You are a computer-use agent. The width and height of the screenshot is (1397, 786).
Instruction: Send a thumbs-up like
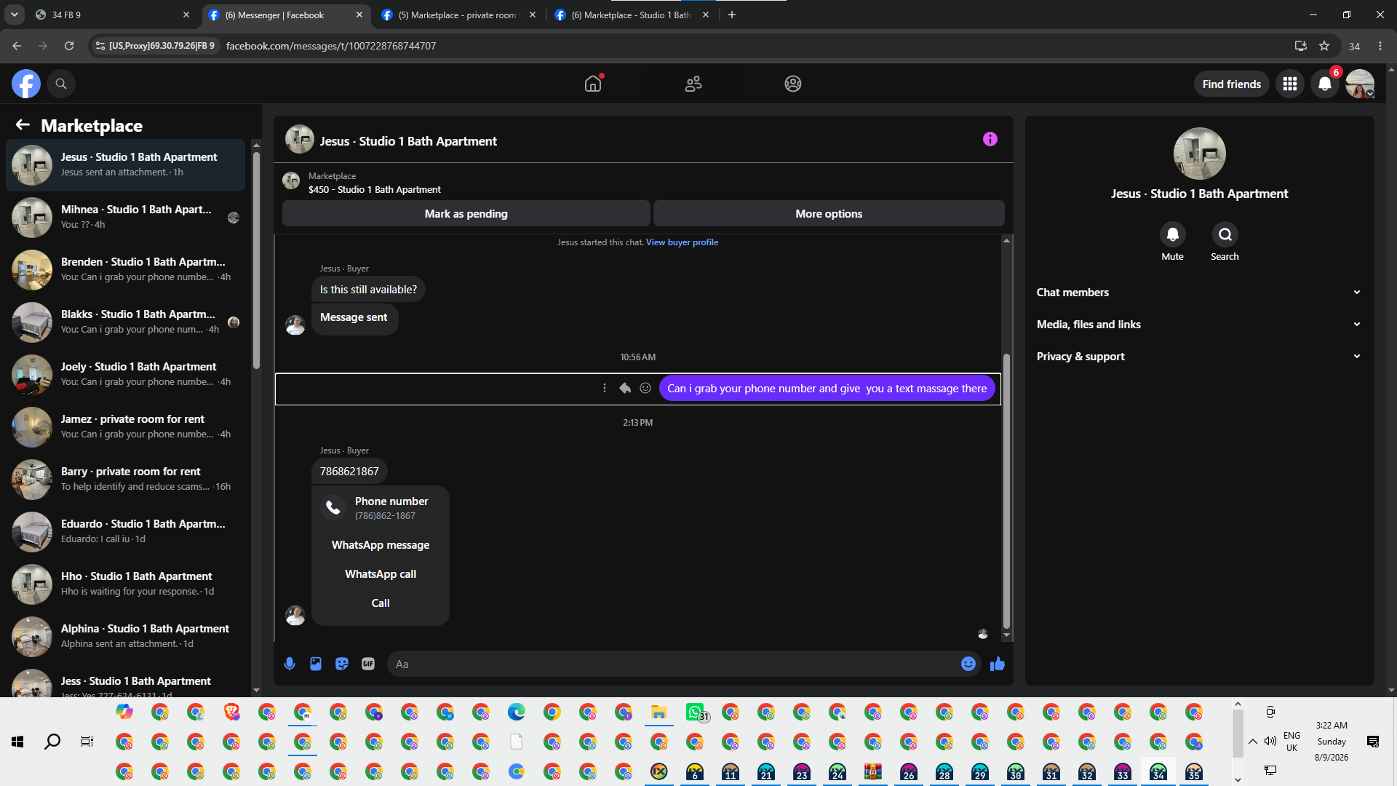(x=997, y=664)
